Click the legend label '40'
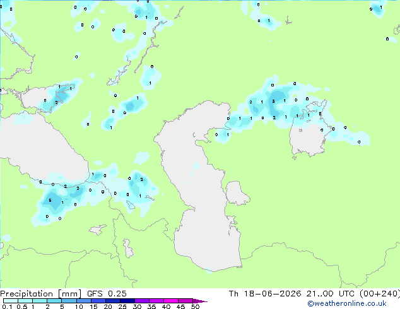Image resolution: width=400 pixels, height=309 pixels. [x=166, y=306]
